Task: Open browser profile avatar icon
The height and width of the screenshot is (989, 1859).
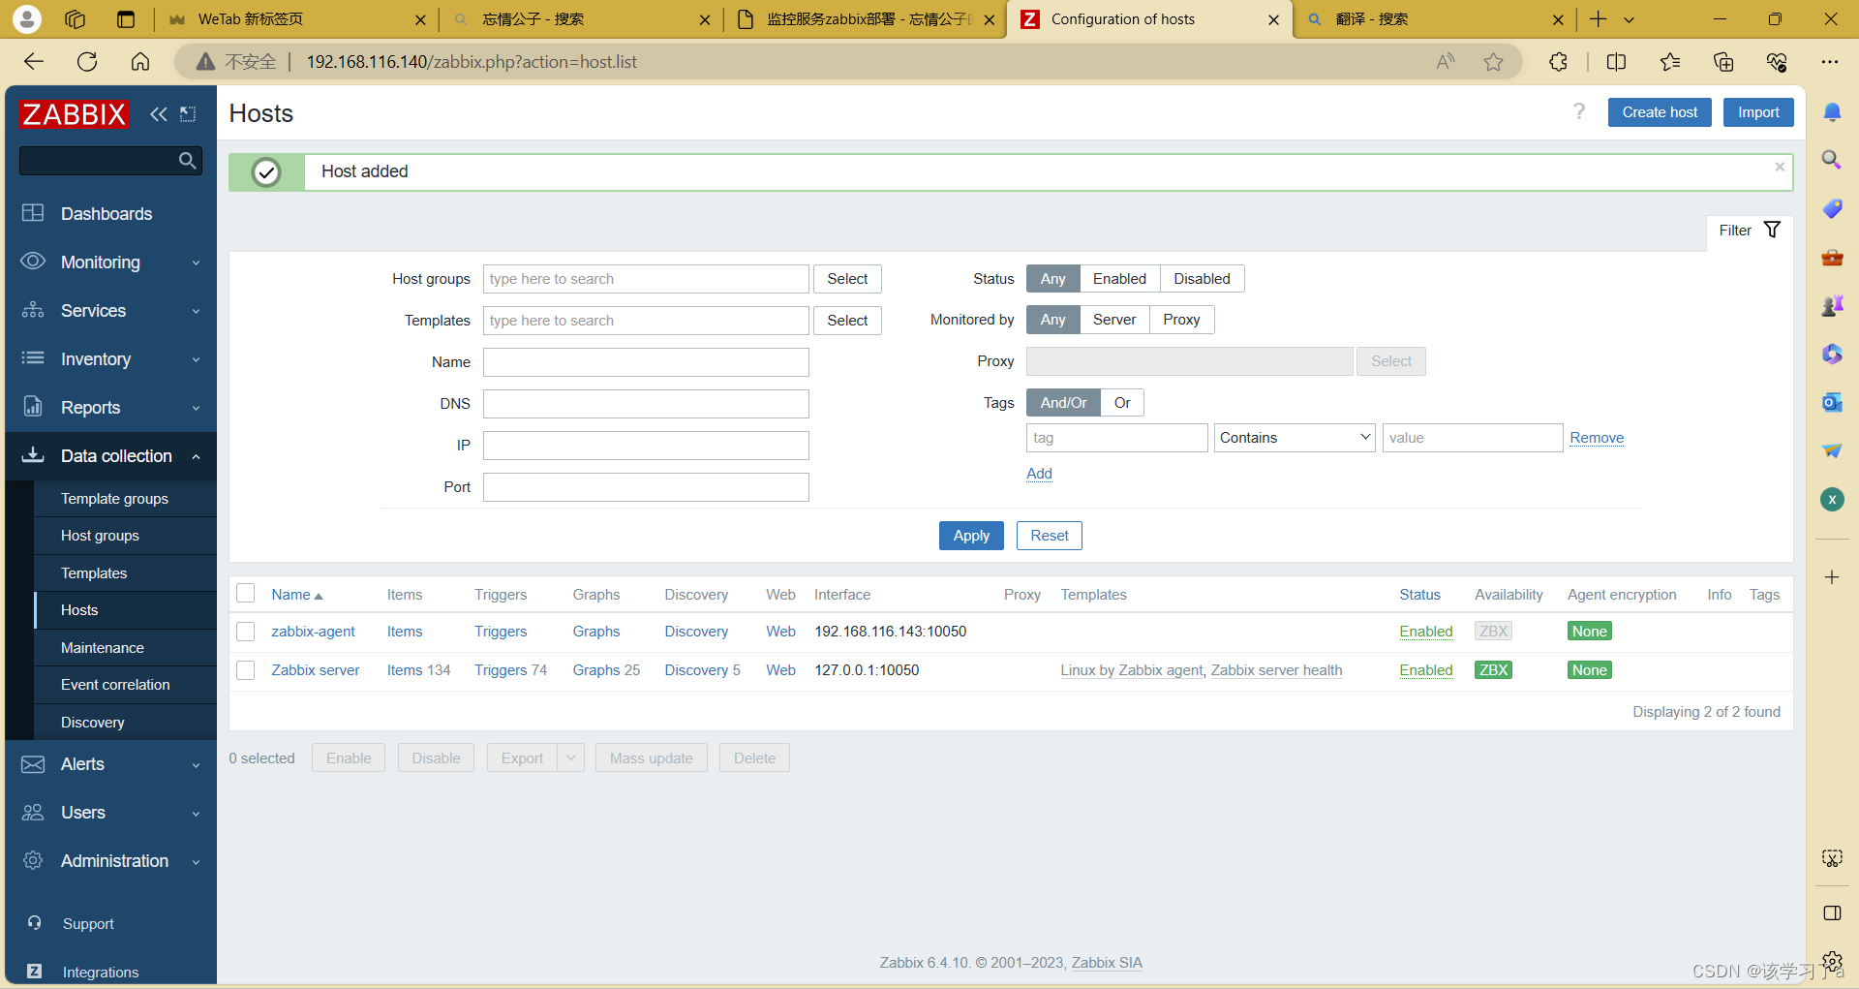Action: click(x=27, y=18)
